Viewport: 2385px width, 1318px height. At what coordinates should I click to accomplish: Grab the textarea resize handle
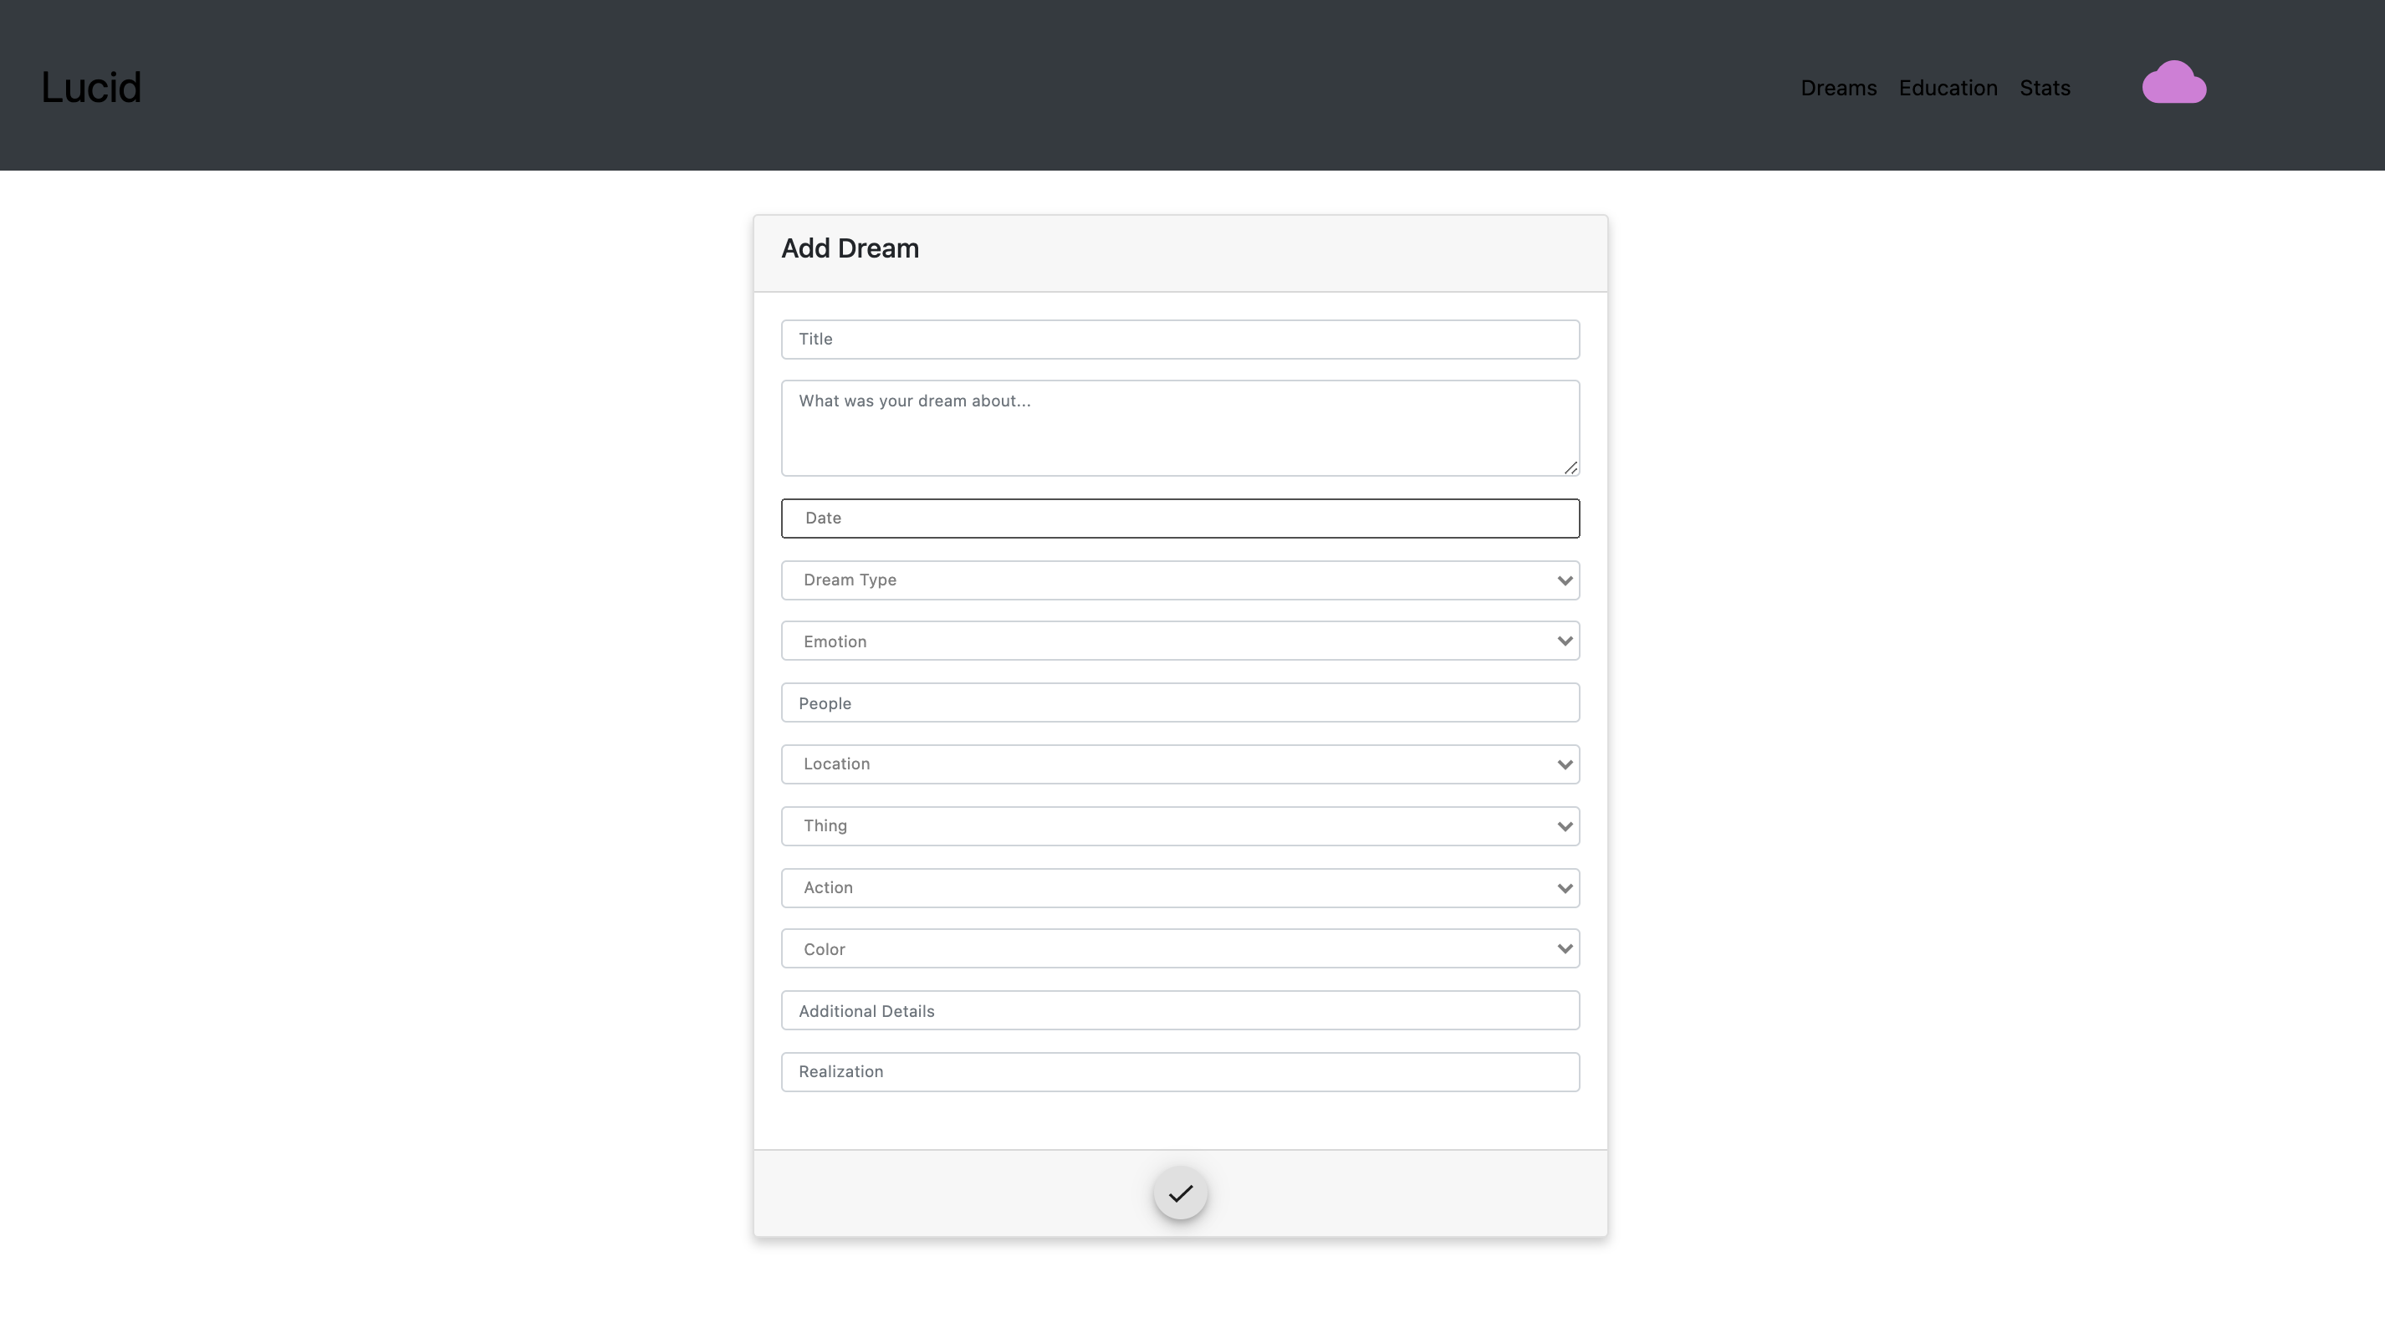1570,467
